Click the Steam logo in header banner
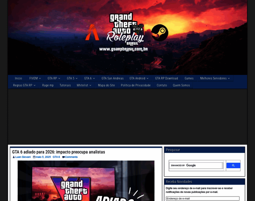Screen dimensions: 255x201 (160, 32)
